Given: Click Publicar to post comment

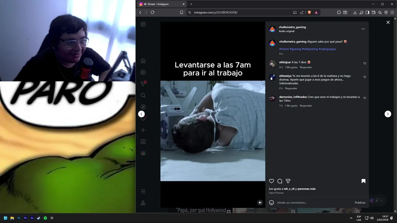Looking at the screenshot, I should point(360,203).
